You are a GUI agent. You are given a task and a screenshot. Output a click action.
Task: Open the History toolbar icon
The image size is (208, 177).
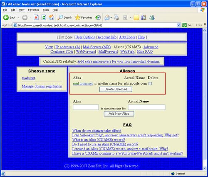[98, 17]
